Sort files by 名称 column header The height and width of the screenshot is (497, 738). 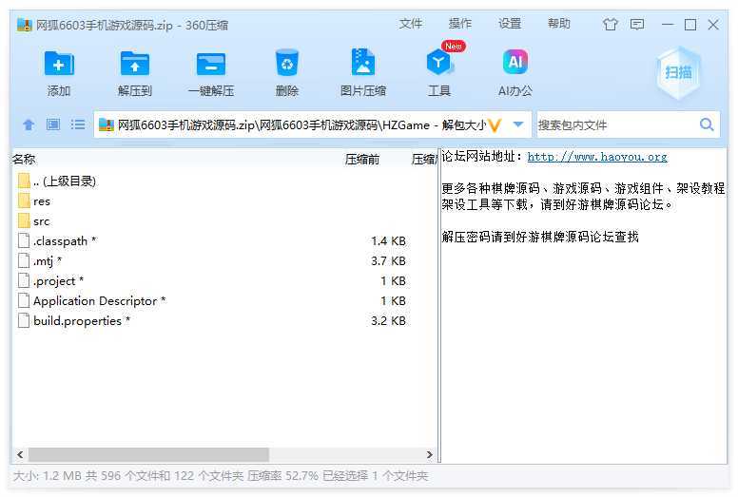(x=25, y=160)
